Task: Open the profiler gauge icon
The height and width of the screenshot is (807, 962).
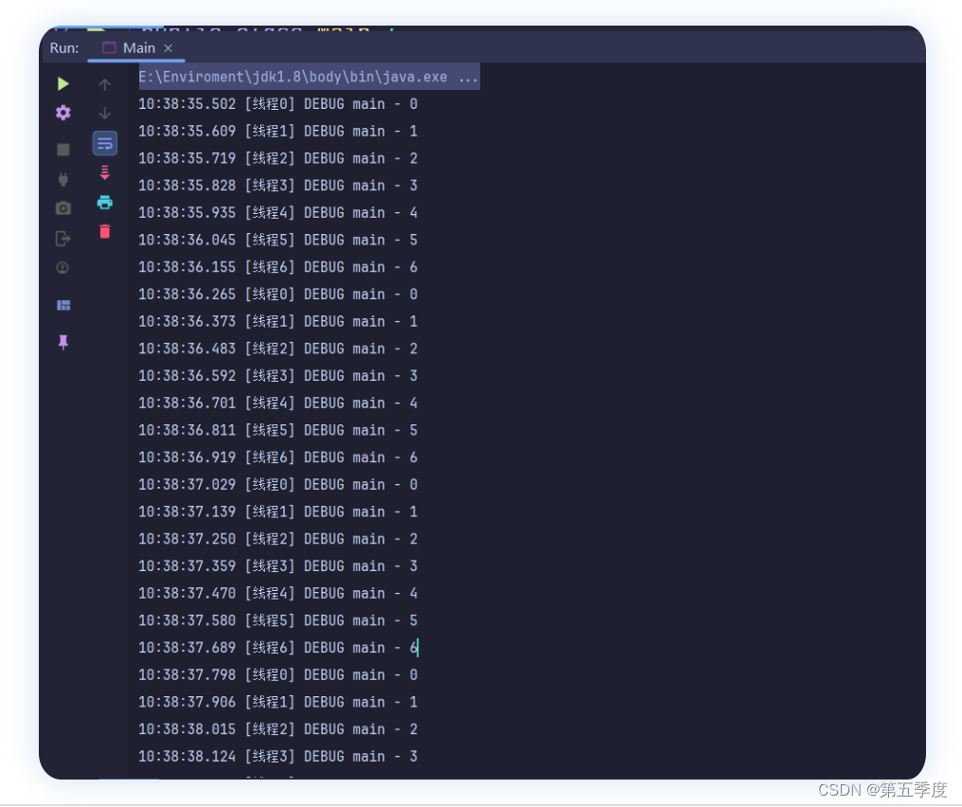Action: (x=62, y=267)
